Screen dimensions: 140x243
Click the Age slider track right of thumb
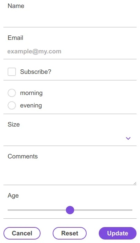103,210
